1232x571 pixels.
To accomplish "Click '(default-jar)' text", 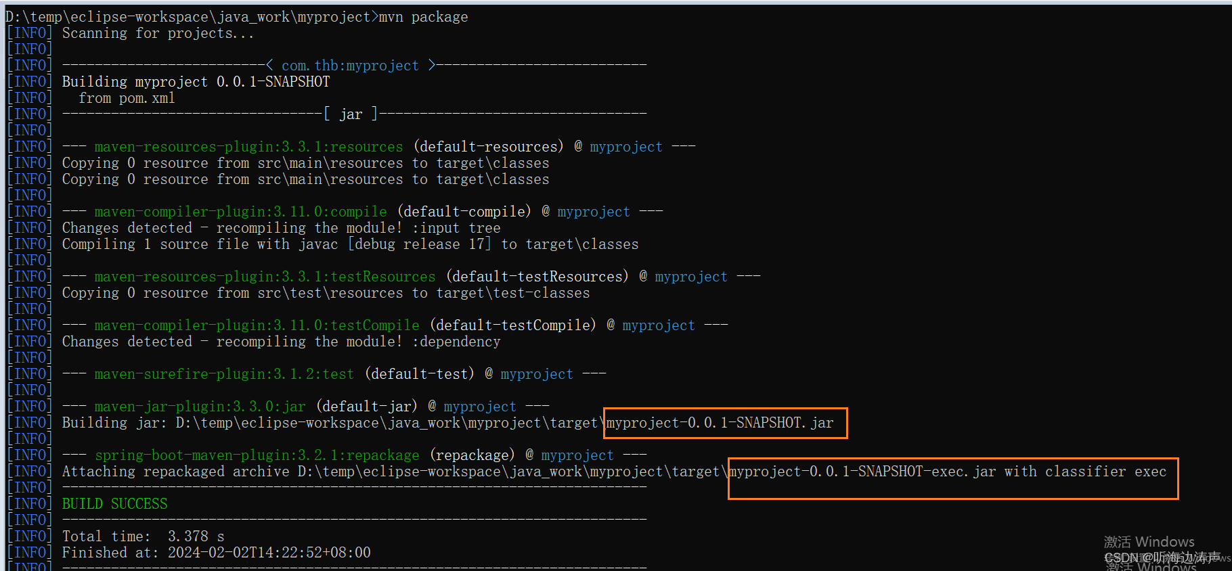I will click(x=367, y=407).
